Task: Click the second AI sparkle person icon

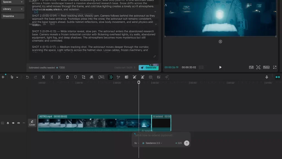Action: click(142, 77)
